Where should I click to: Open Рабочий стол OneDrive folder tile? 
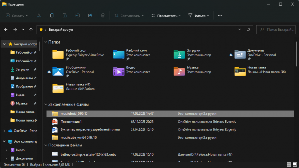pyautogui.click(x=78, y=55)
